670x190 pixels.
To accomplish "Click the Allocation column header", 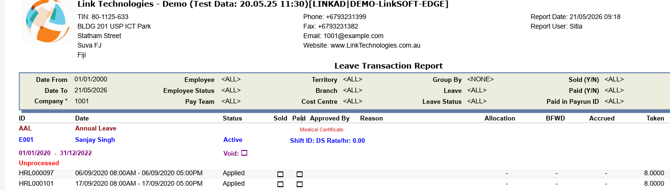I will (500, 118).
